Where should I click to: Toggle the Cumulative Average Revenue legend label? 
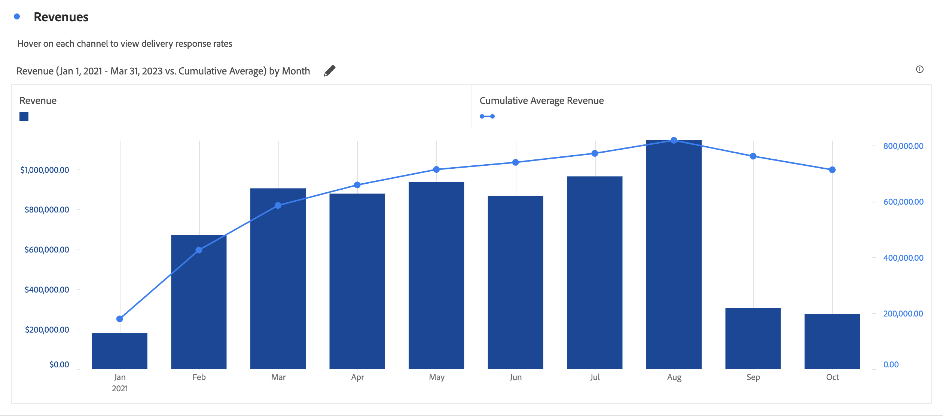541,101
